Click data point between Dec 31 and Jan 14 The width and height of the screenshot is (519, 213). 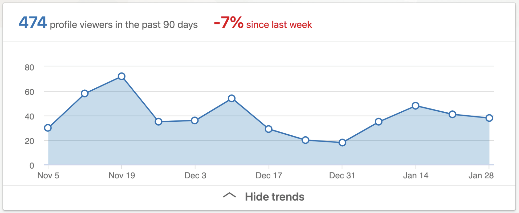379,122
